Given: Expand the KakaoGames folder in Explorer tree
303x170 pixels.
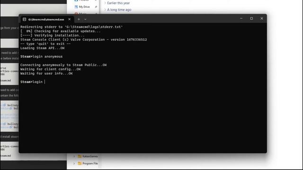Looking at the screenshot, I should 74,156.
